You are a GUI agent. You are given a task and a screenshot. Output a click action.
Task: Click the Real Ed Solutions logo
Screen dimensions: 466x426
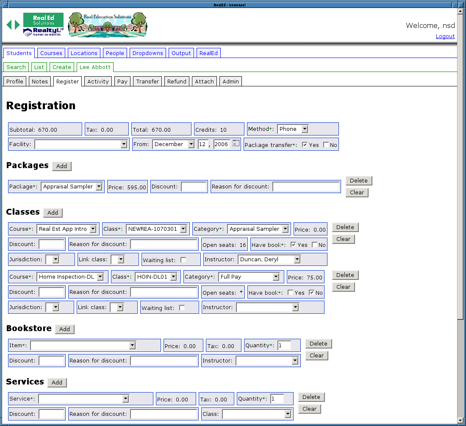pos(43,25)
